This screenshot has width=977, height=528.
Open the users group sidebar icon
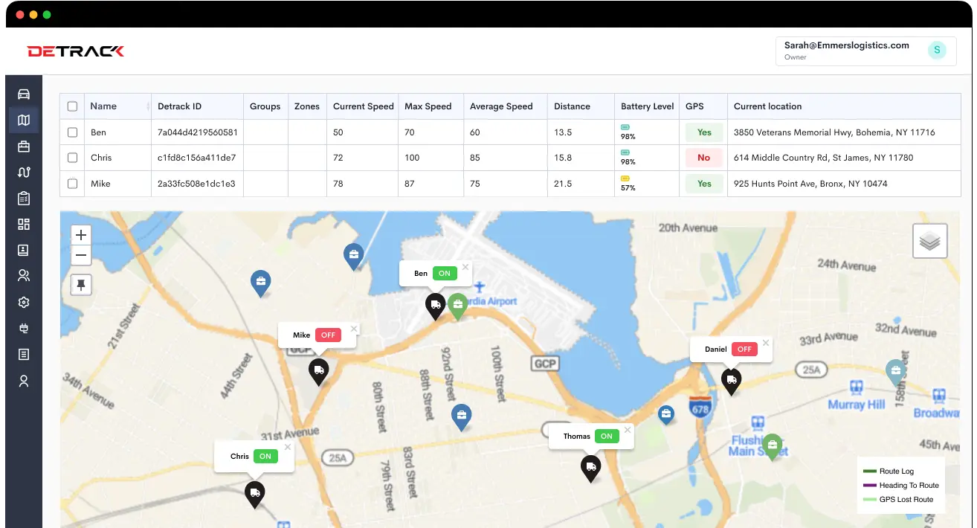pos(24,276)
